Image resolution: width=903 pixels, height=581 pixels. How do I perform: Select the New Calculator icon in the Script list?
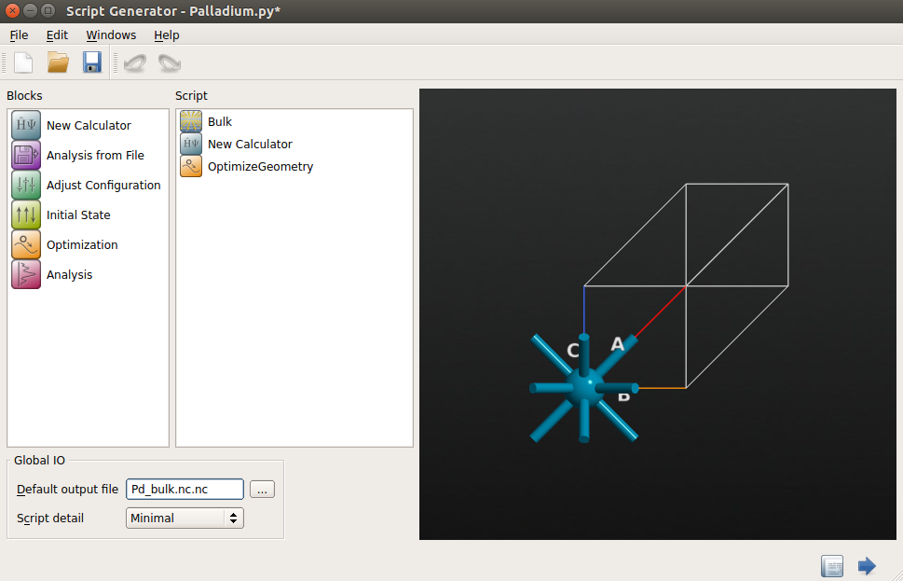click(191, 145)
